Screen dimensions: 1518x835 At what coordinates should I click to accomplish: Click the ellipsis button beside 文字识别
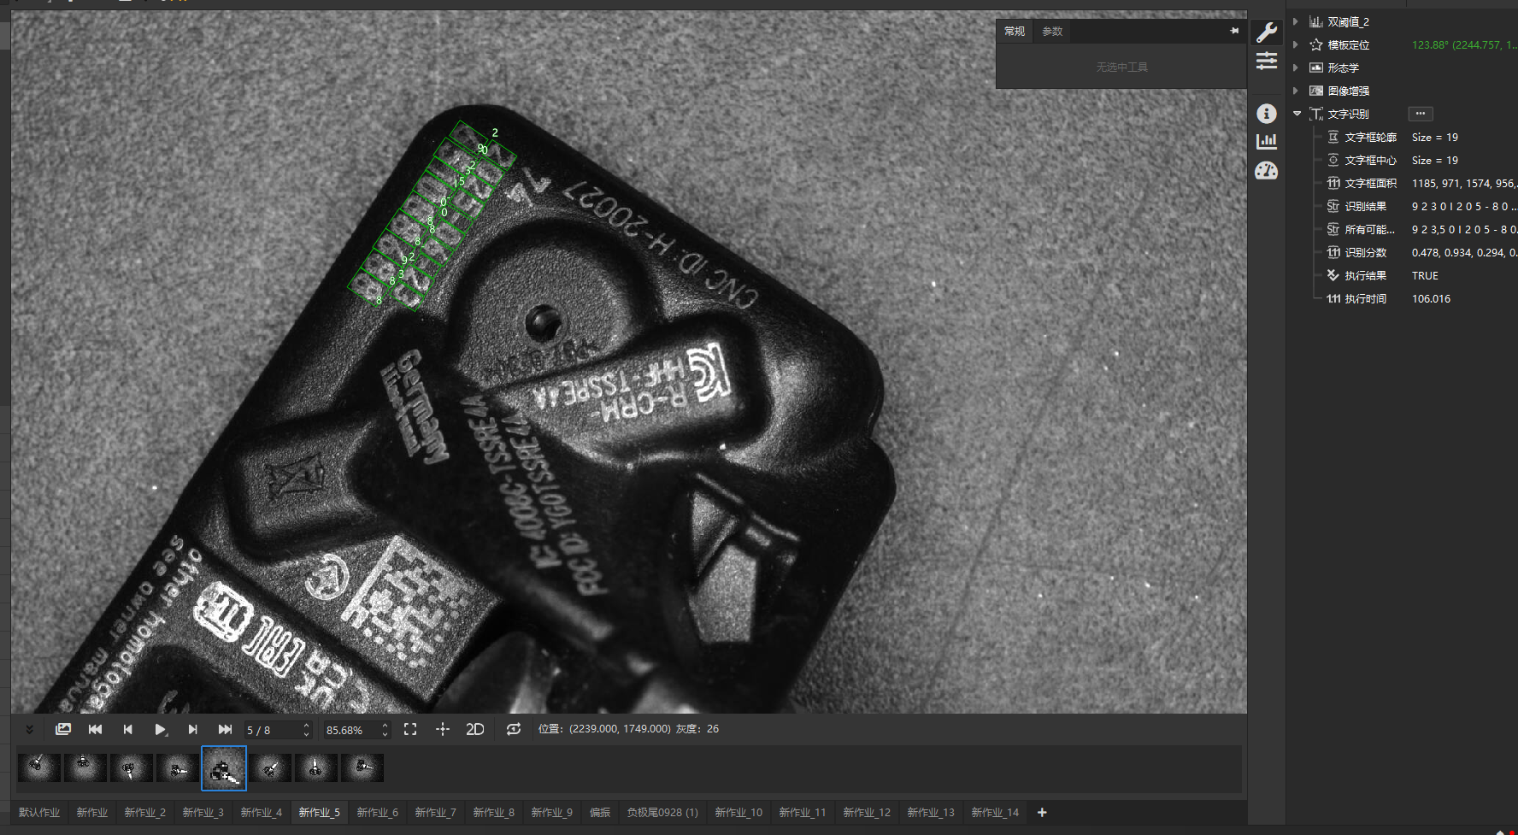(1420, 114)
